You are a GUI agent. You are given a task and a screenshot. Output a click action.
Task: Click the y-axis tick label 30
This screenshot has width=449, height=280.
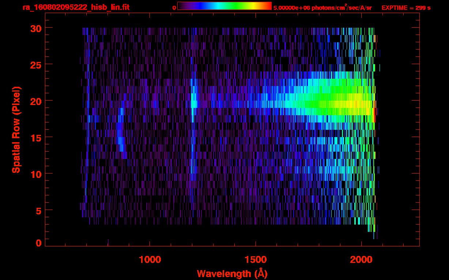pyautogui.click(x=35, y=28)
